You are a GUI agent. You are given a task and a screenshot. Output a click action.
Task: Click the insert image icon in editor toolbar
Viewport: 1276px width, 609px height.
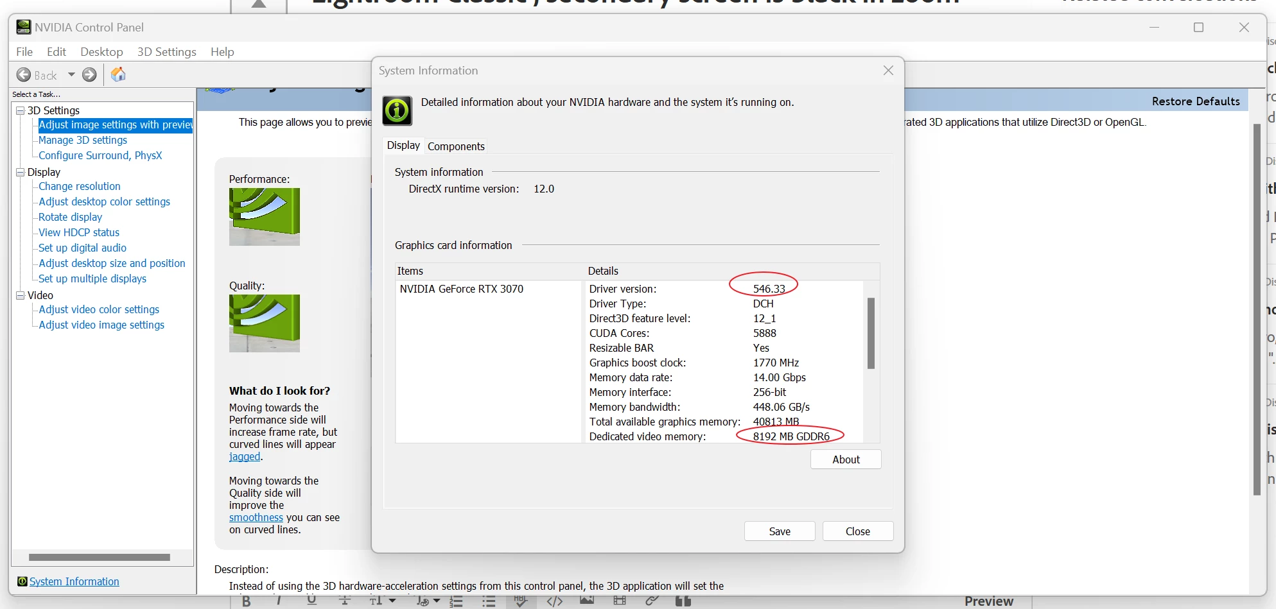(x=587, y=601)
